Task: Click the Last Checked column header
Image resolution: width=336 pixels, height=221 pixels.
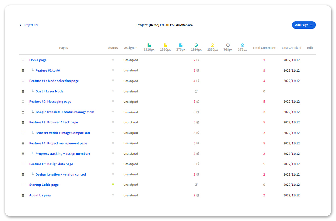Action: pyautogui.click(x=291, y=48)
